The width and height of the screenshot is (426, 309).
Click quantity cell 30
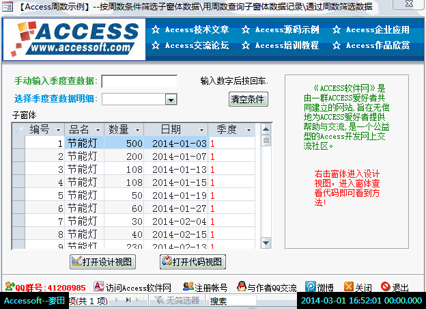(x=124, y=221)
